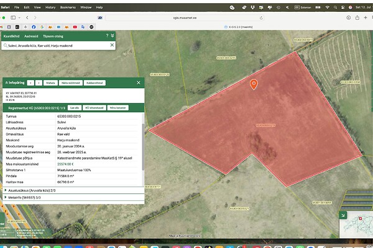Collapse the Infopäring panel header
This screenshot has height=248, width=373.
coord(6,82)
